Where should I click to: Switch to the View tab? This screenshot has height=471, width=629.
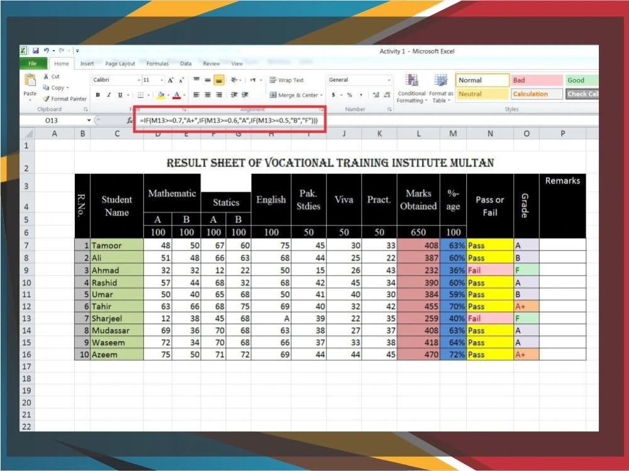237,63
